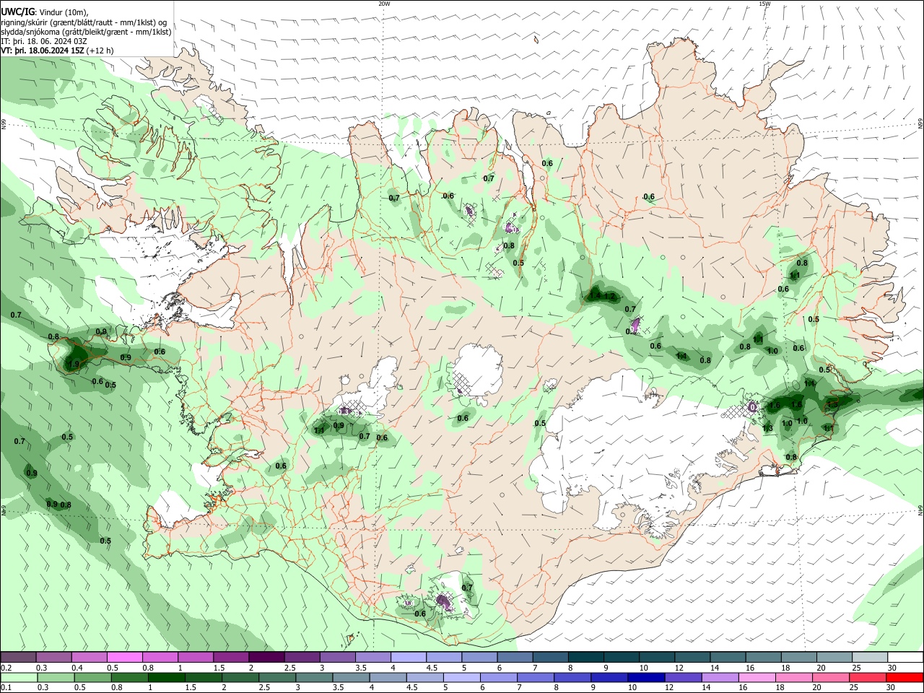Screen dimensions: 924x693
Task: Click the 'Vindur (10m)' header text
Action: (64, 12)
